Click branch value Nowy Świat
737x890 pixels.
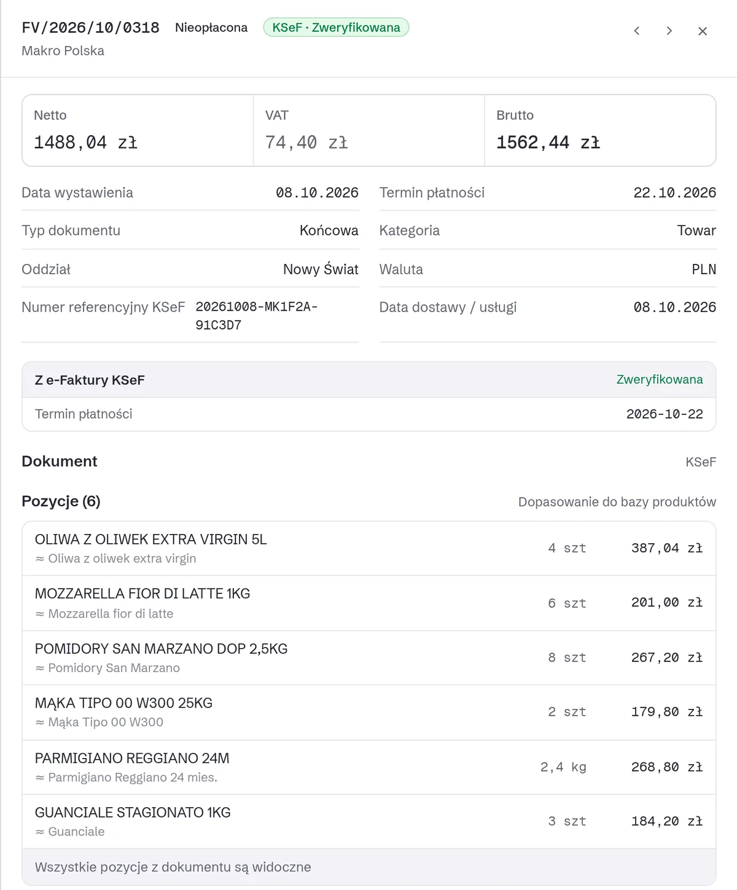coord(321,269)
